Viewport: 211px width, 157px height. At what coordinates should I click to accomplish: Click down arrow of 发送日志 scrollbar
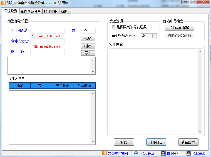[x=200, y=132]
